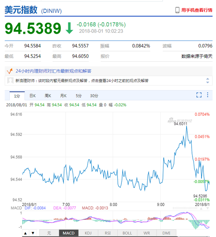
Task: Select the BOLL indicator
Action: (127, 233)
